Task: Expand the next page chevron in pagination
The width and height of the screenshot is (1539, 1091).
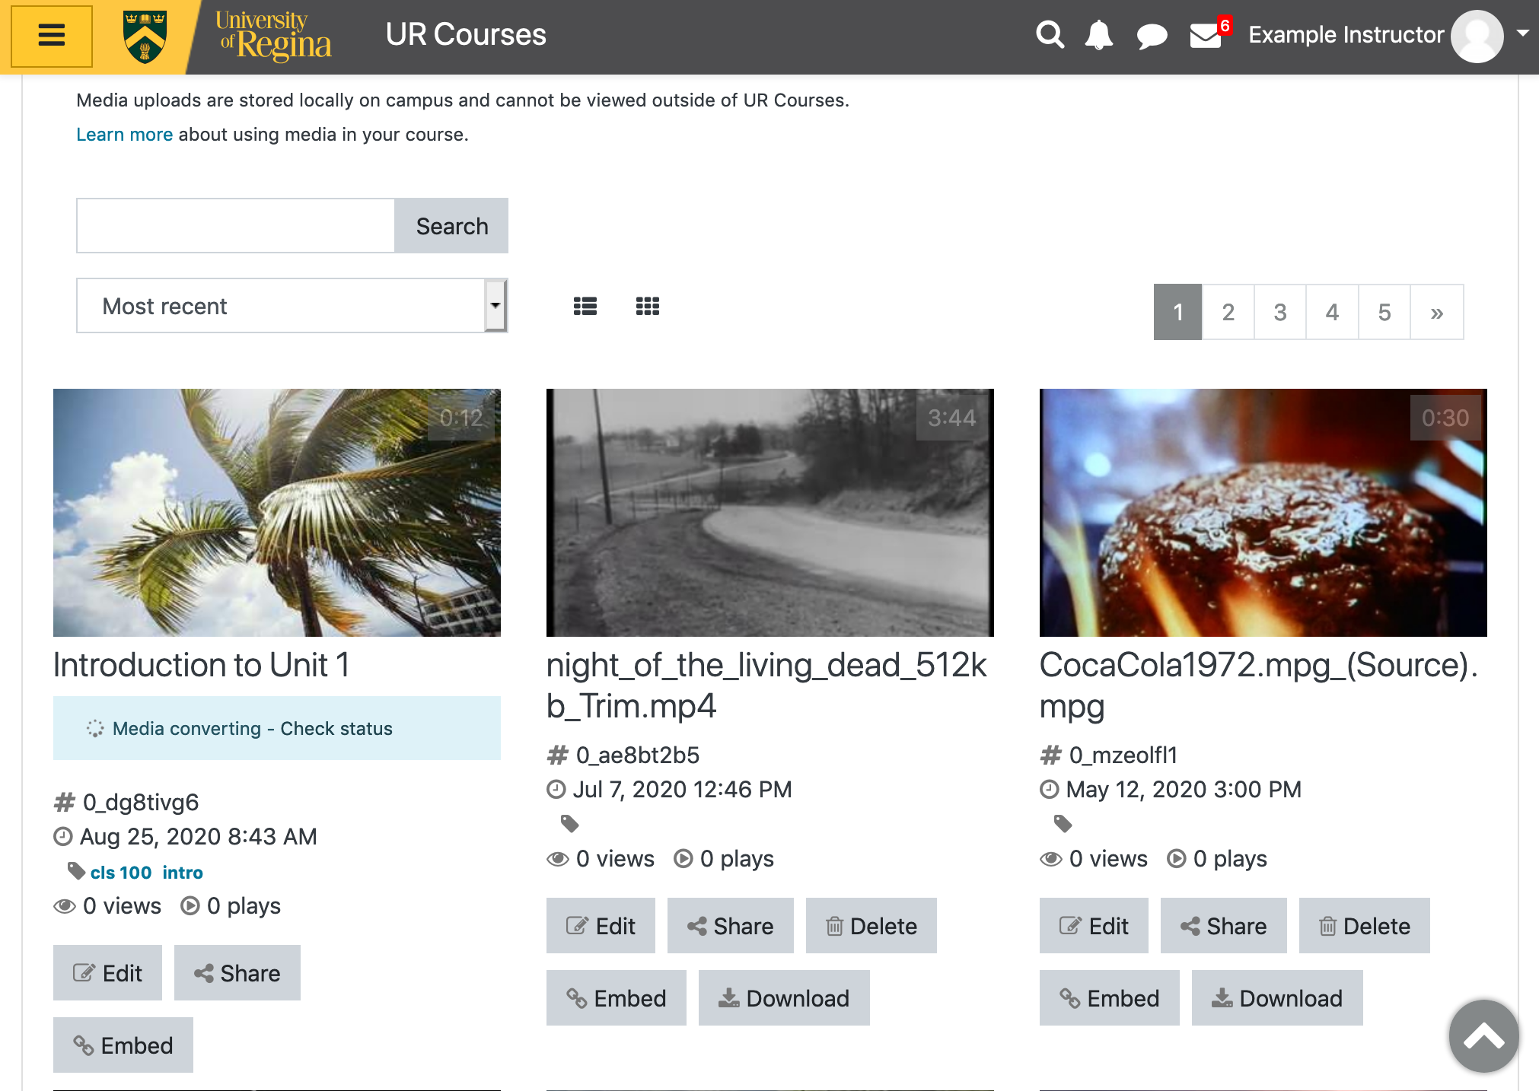Action: (x=1437, y=312)
